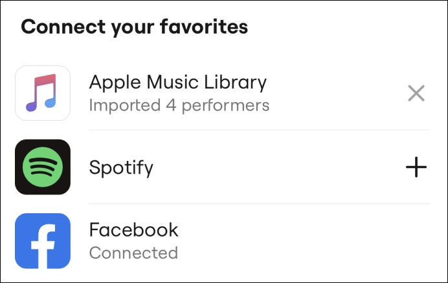
Task: Click the word performers in import status
Action: [225, 107]
